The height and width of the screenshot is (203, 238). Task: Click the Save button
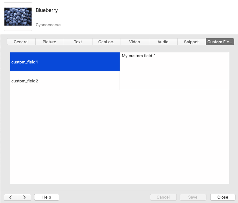tap(193, 197)
